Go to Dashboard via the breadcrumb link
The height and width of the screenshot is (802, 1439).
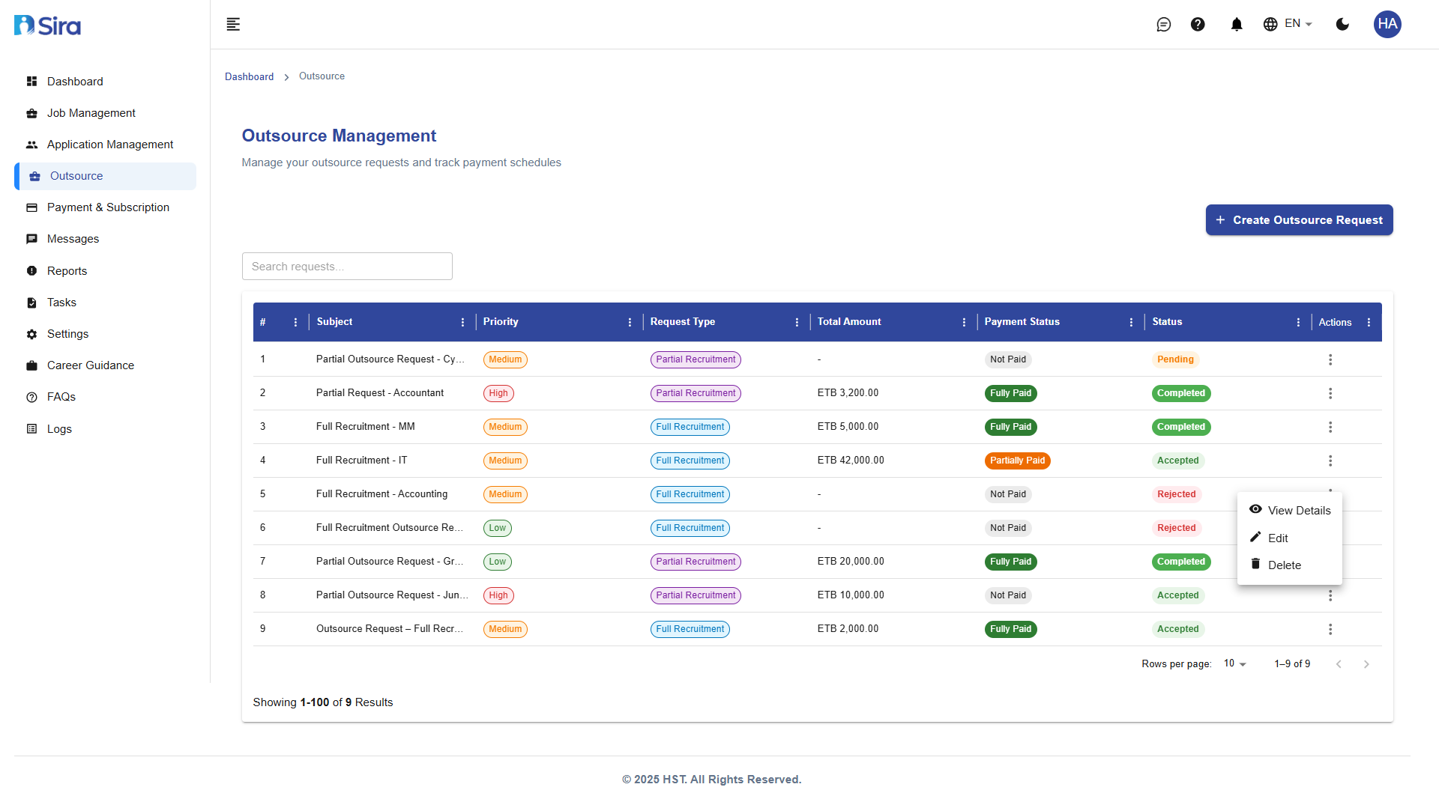point(249,77)
